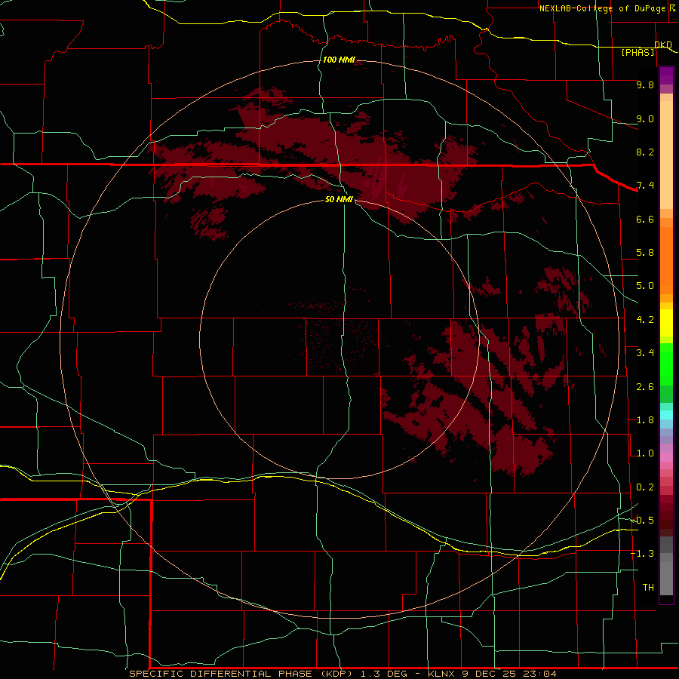Pick the pink segment of the color bar

click(x=666, y=457)
